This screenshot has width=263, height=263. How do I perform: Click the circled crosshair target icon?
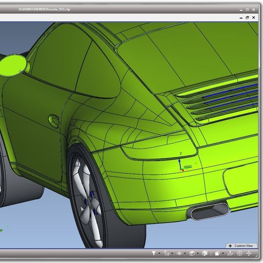(240, 253)
